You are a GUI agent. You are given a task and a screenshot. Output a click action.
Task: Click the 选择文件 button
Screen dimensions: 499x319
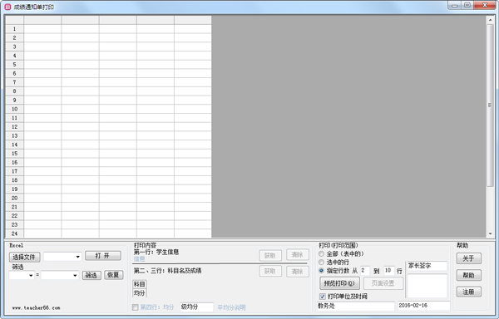24,257
